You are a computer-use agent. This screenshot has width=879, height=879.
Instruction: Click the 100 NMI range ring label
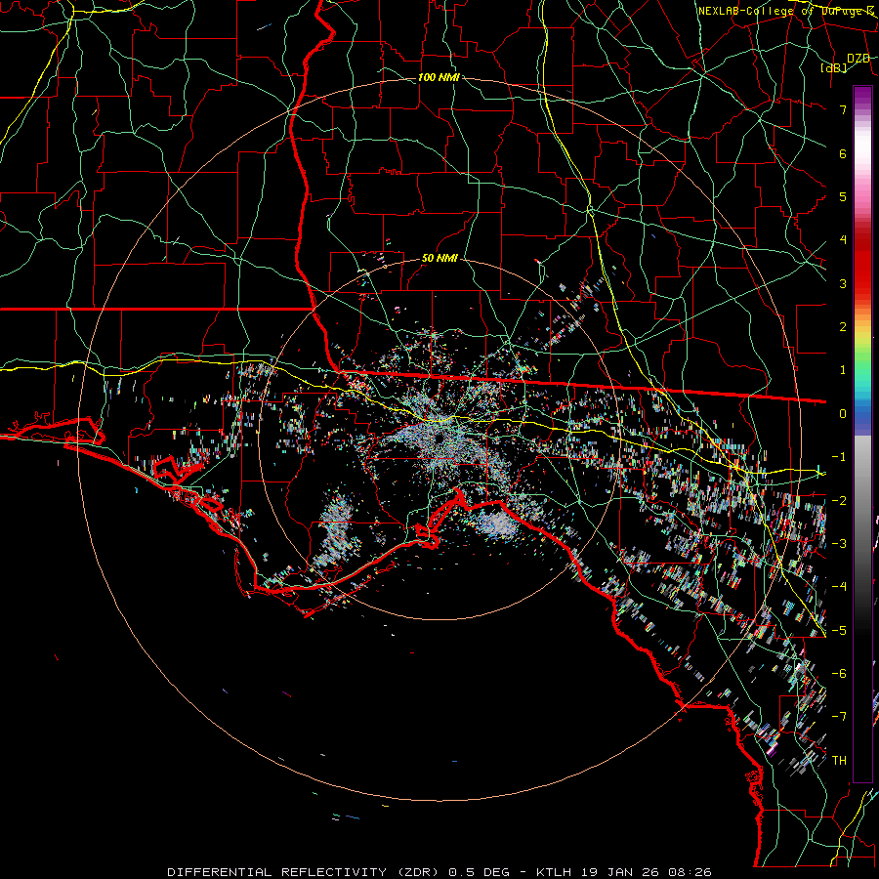tap(439, 77)
